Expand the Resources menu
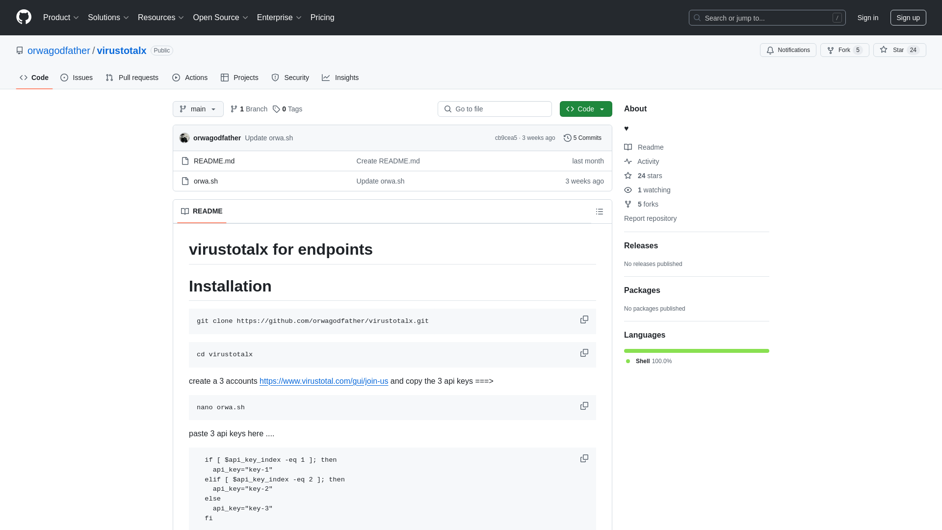Viewport: 942px width, 530px height. click(x=160, y=18)
